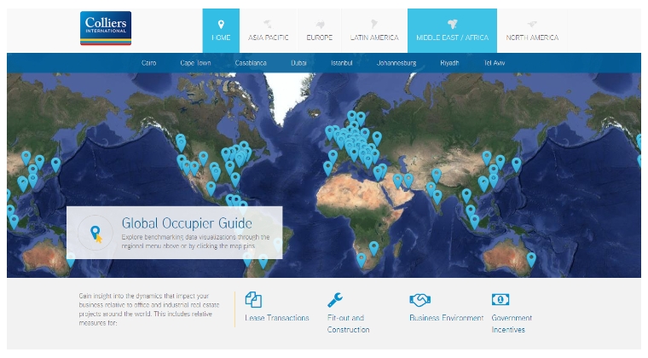Go to the North America tab
Image resolution: width=648 pixels, height=358 pixels.
(532, 31)
